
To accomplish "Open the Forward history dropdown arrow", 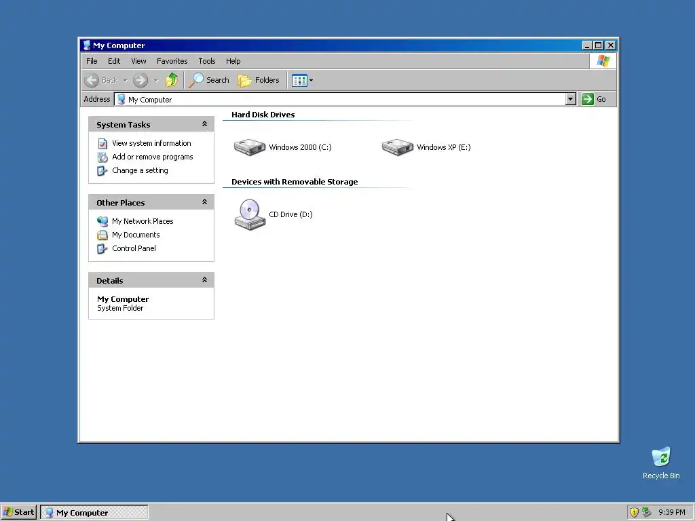I will click(x=156, y=81).
